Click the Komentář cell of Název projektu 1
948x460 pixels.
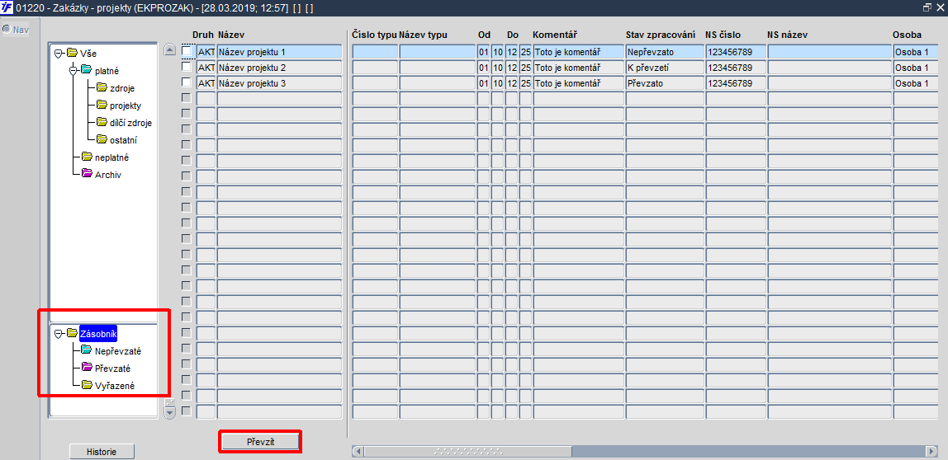click(578, 52)
